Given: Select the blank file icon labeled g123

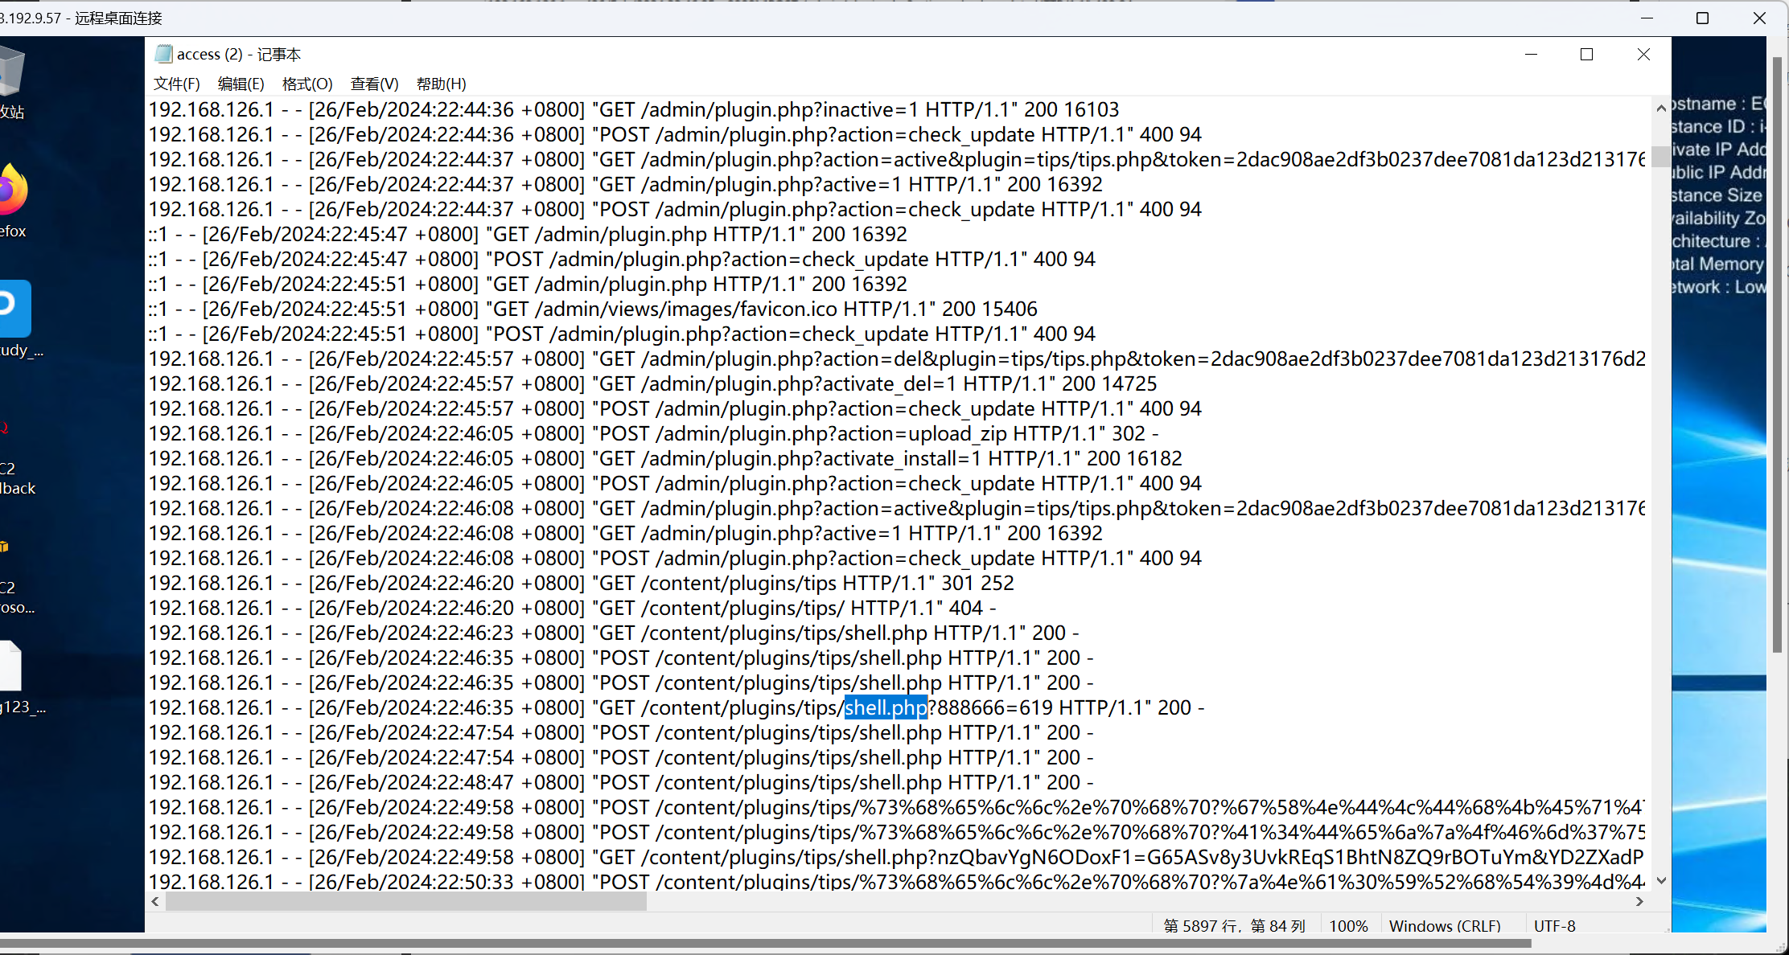Looking at the screenshot, I should [11, 667].
